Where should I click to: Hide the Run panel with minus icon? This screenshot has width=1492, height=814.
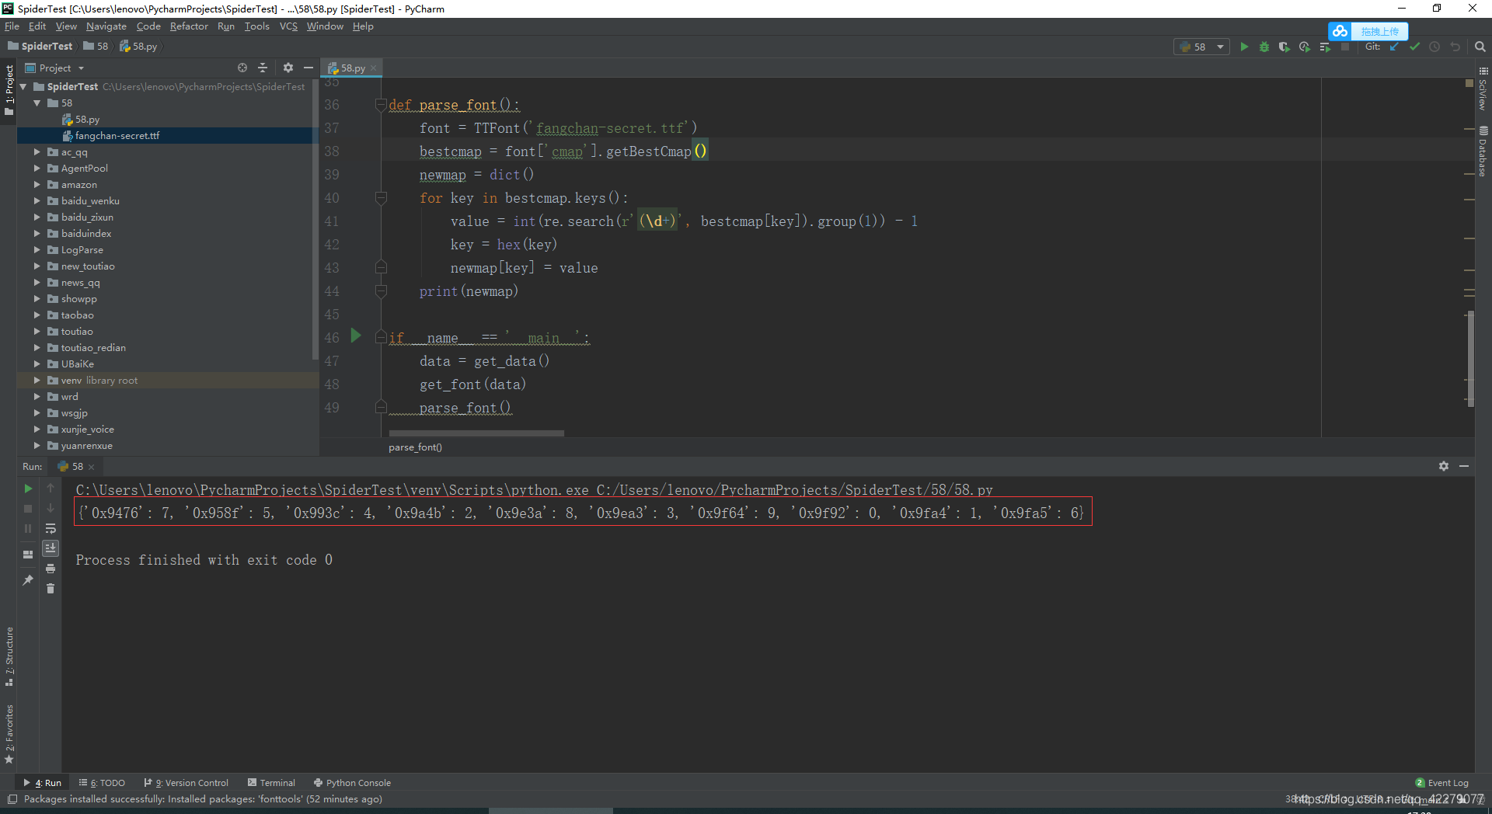tap(1464, 466)
